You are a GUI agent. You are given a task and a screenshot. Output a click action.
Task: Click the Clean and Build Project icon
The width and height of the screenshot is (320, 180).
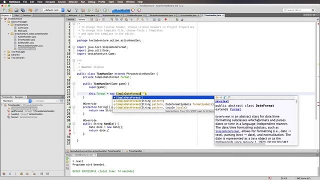(x=83, y=10)
